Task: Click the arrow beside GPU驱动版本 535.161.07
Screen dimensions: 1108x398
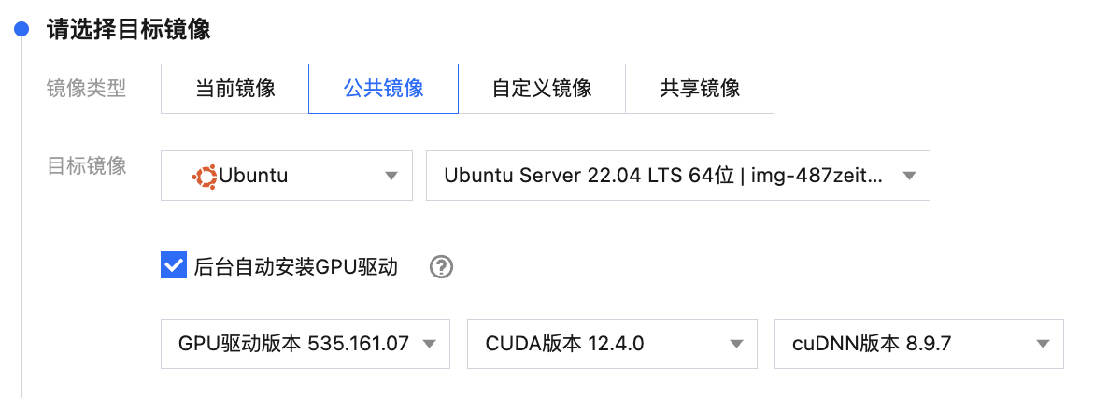Action: click(429, 344)
